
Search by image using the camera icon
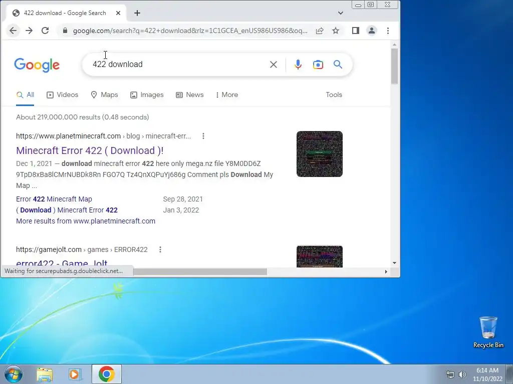pyautogui.click(x=318, y=64)
